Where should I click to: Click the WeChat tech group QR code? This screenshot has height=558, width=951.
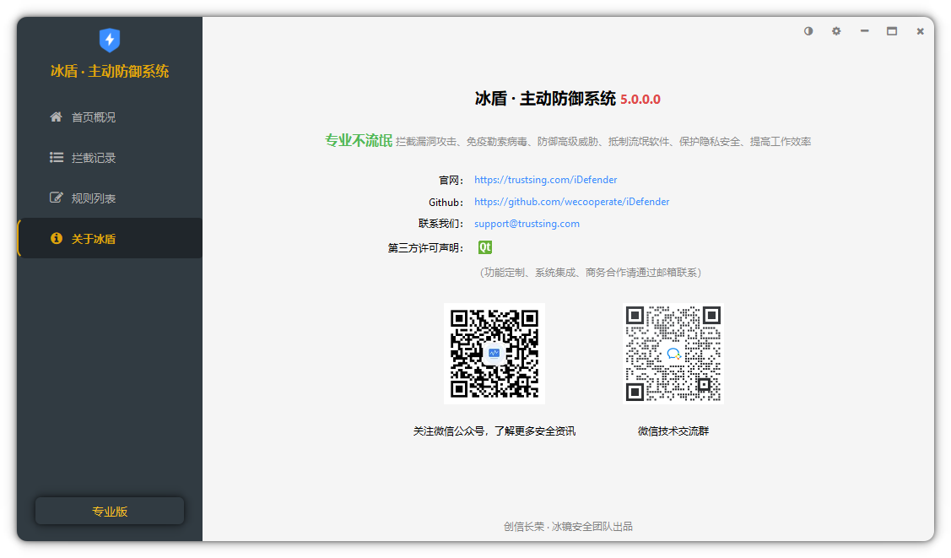click(673, 354)
